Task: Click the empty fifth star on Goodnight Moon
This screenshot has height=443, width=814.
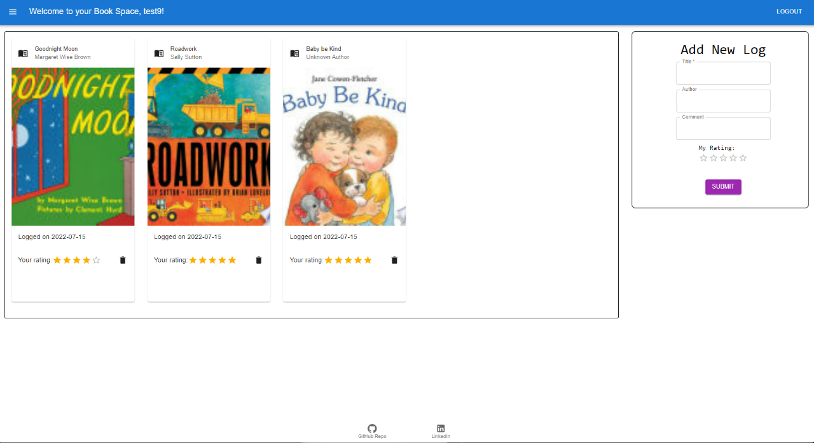Action: point(96,259)
